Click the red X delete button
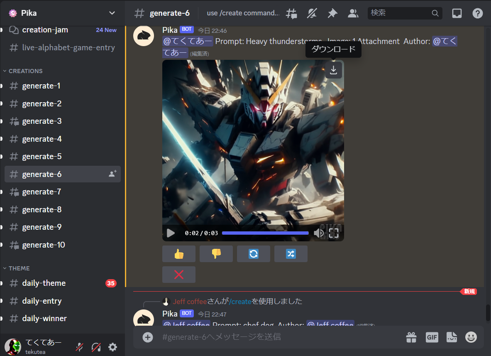491x356 pixels. point(179,275)
